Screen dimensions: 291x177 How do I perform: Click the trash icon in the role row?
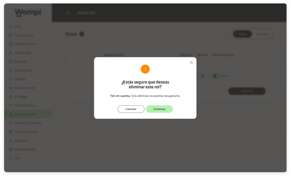pos(203,76)
